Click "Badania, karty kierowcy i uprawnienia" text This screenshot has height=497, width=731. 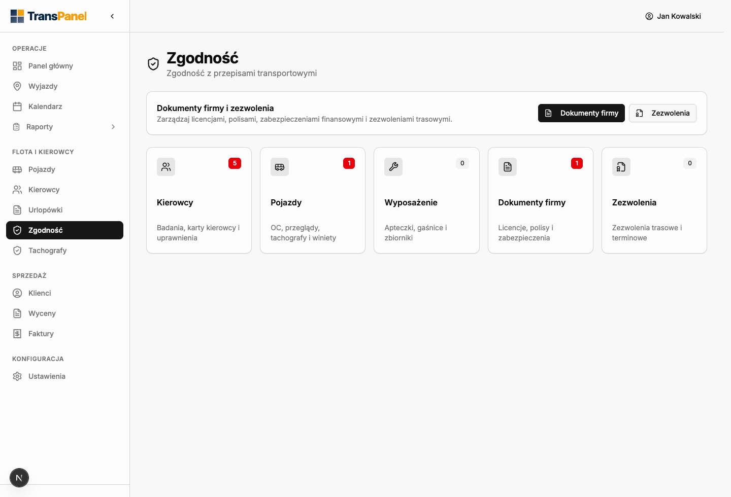coord(198,233)
